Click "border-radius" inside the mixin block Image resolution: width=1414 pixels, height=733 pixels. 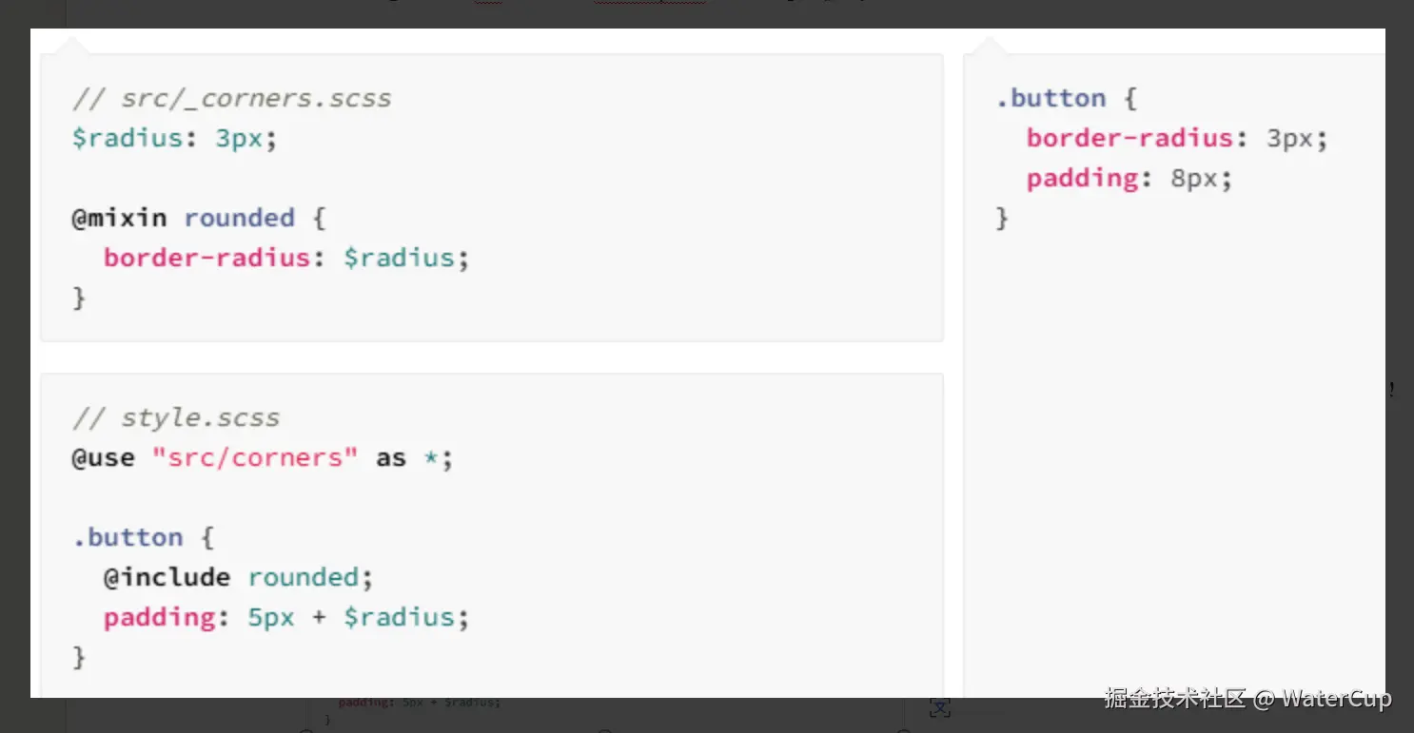pos(206,258)
